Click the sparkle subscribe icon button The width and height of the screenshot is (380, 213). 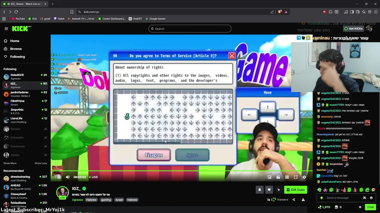(278, 190)
